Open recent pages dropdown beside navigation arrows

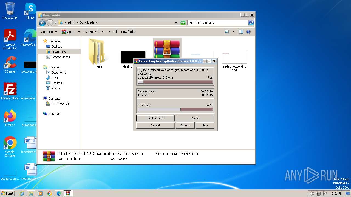tap(55, 23)
